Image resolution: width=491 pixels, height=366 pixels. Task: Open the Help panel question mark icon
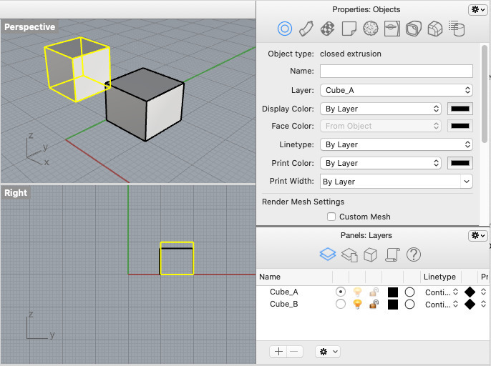[413, 254]
